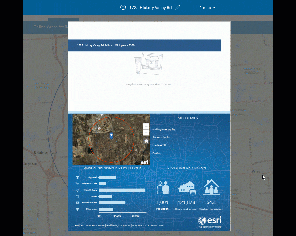This screenshot has width=296, height=236.
Task: Click the Apparel spending icon
Action: point(78,177)
